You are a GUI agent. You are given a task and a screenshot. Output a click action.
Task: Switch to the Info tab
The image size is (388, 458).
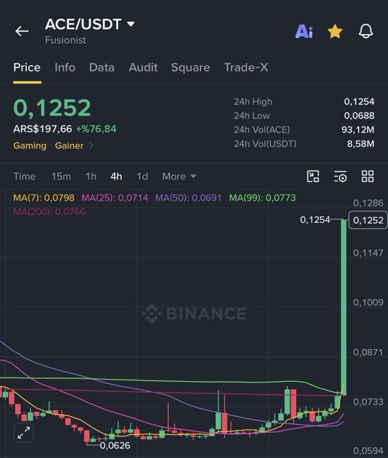tap(65, 67)
